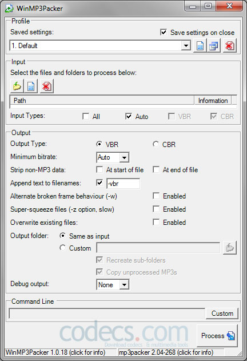Viewport: 247px width, 361px height.
Task: Click the custom output folder path field
Action: [158, 248]
